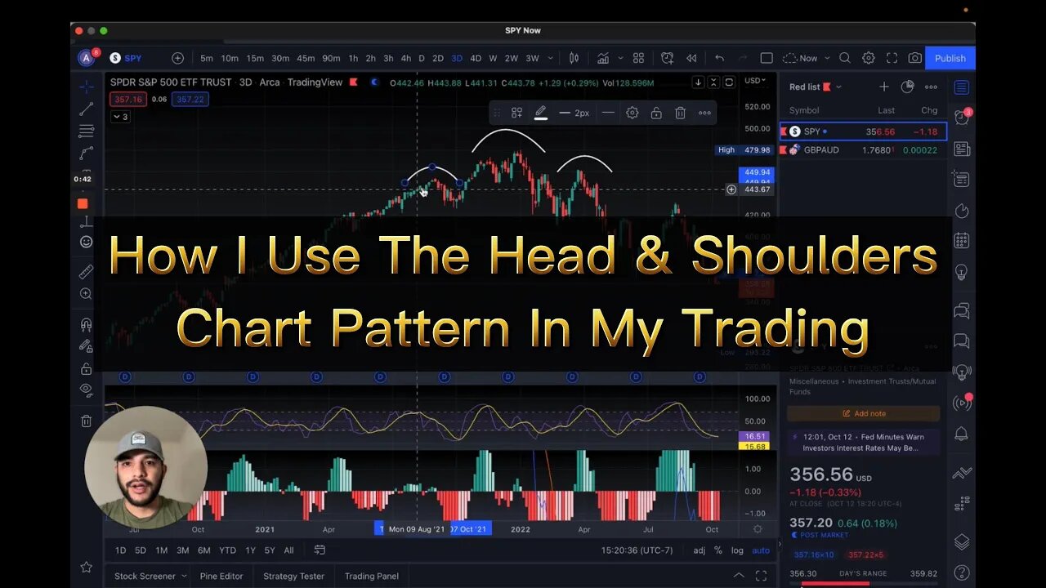
Task: Select the GBPAUD watchlist row
Action: pos(863,150)
